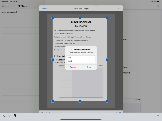Tap Edit in PDF Files sidebar
The width and height of the screenshot is (162, 121).
click(x=4, y=6)
